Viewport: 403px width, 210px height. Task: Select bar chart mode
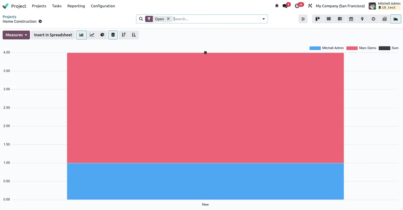(81, 35)
